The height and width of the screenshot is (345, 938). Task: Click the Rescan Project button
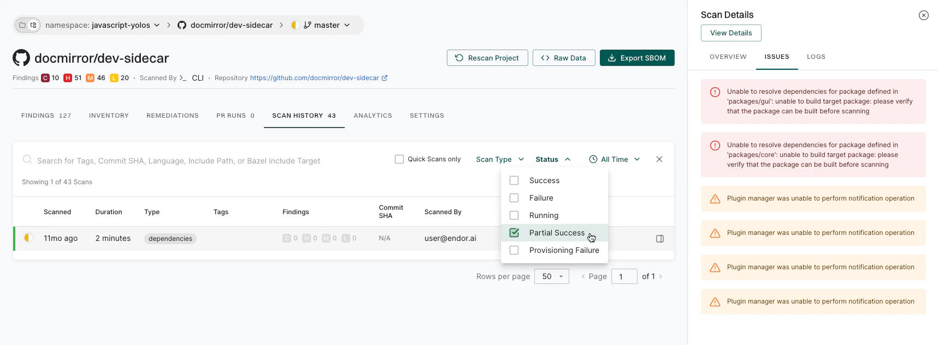click(x=487, y=58)
